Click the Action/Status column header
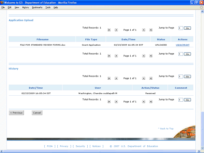The image size is (204, 153). (x=150, y=88)
